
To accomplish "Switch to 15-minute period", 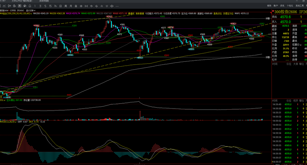I will (x=50, y=6).
